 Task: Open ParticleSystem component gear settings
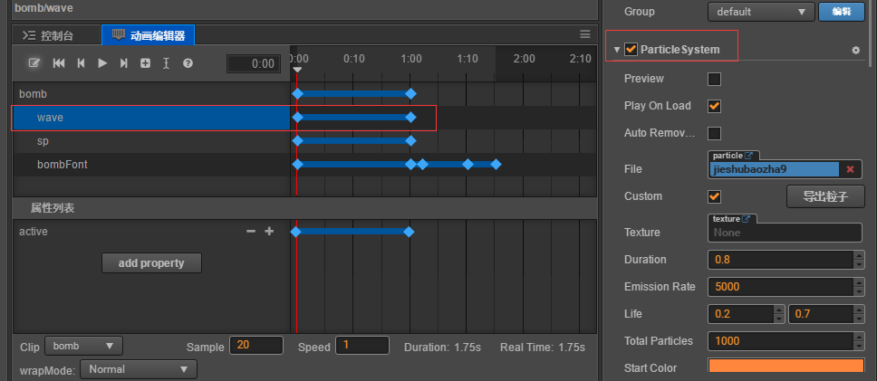pyautogui.click(x=855, y=50)
